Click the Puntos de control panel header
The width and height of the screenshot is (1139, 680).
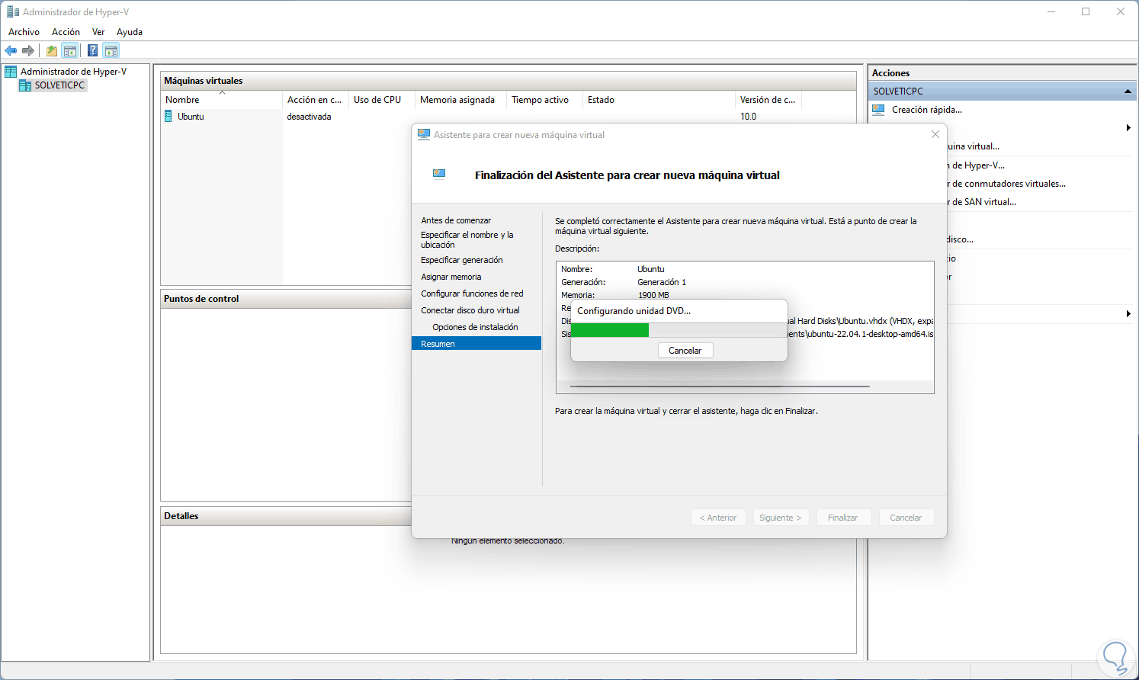[x=287, y=299]
